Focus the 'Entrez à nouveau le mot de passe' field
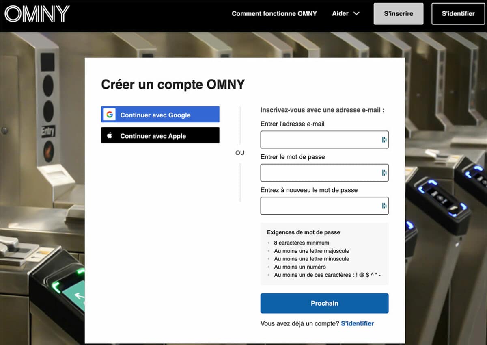 [325, 206]
